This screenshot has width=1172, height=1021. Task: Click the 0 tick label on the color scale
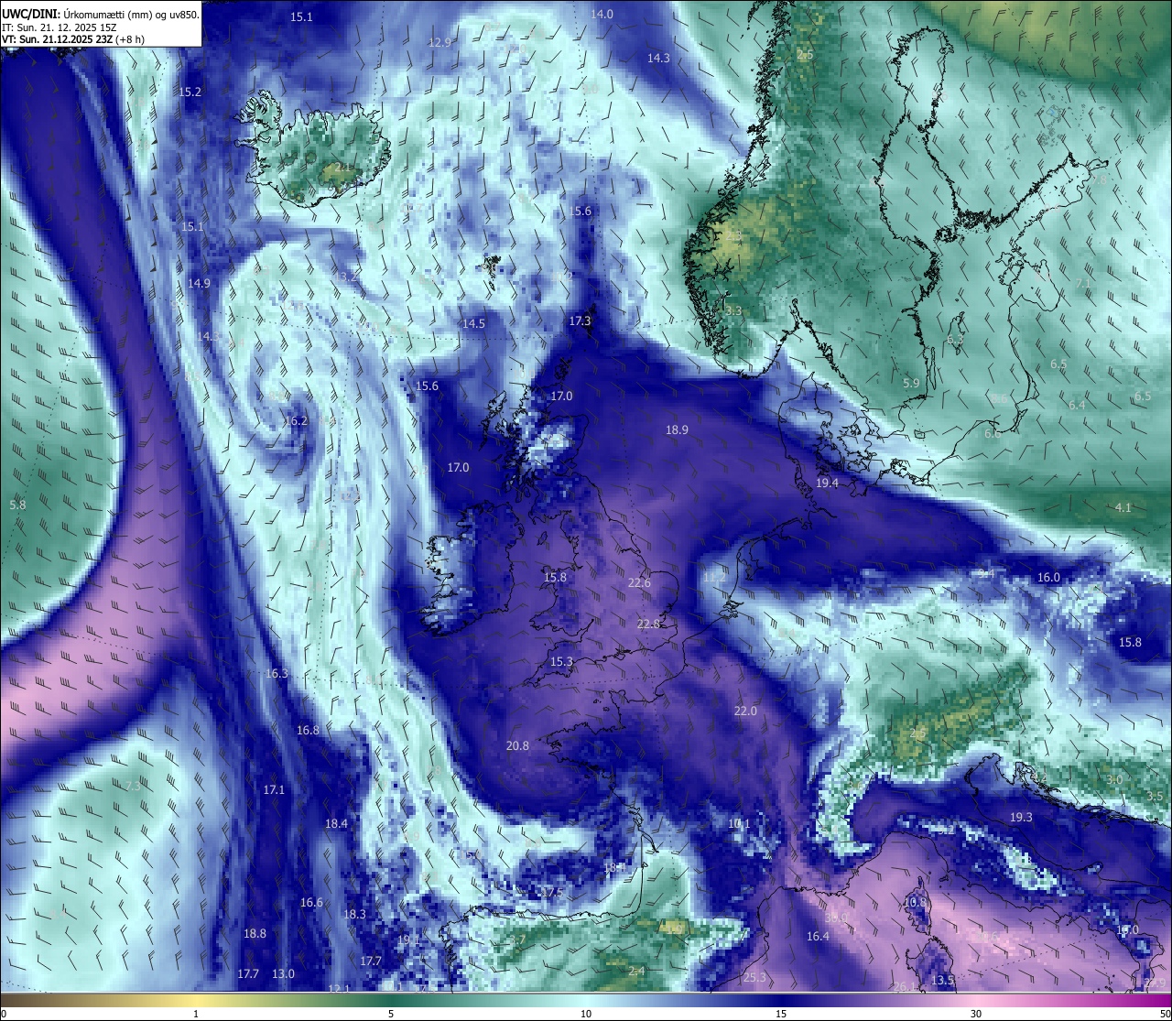[3, 1014]
